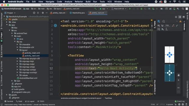
Task: Click the autoconnect magnet icon
Action: pos(162,26)
